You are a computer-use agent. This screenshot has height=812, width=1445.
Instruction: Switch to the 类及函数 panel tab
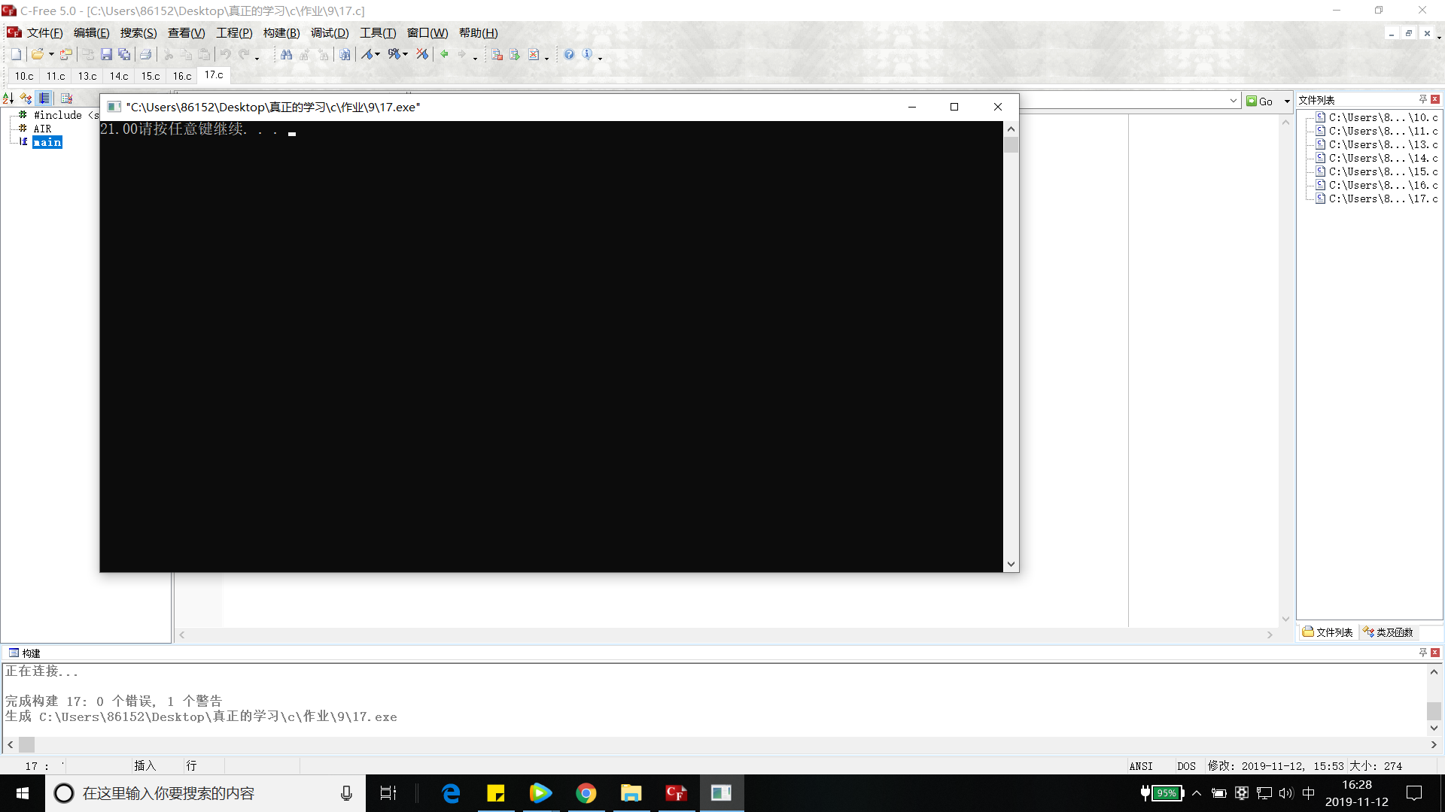[1389, 632]
